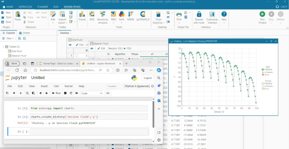The width and height of the screenshot is (289, 149).
Task: Expand the Edit tables dropdown
Action: pos(53,23)
